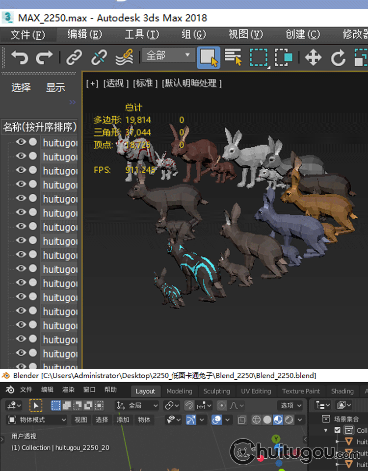Activate the Select and Link chain tool
The image size is (368, 471).
tap(74, 57)
